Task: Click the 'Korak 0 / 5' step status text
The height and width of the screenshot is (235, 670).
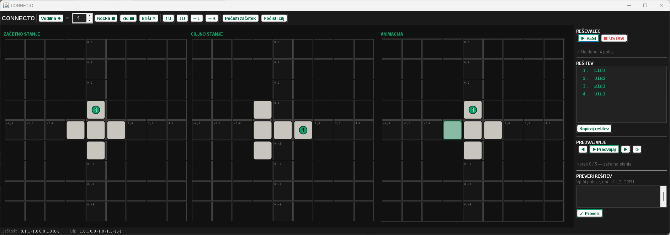Action: pyautogui.click(x=604, y=164)
